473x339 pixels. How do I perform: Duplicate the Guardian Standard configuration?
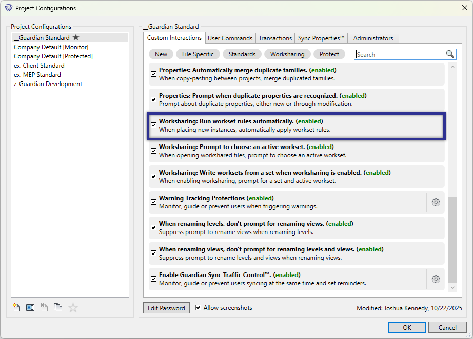58,307
